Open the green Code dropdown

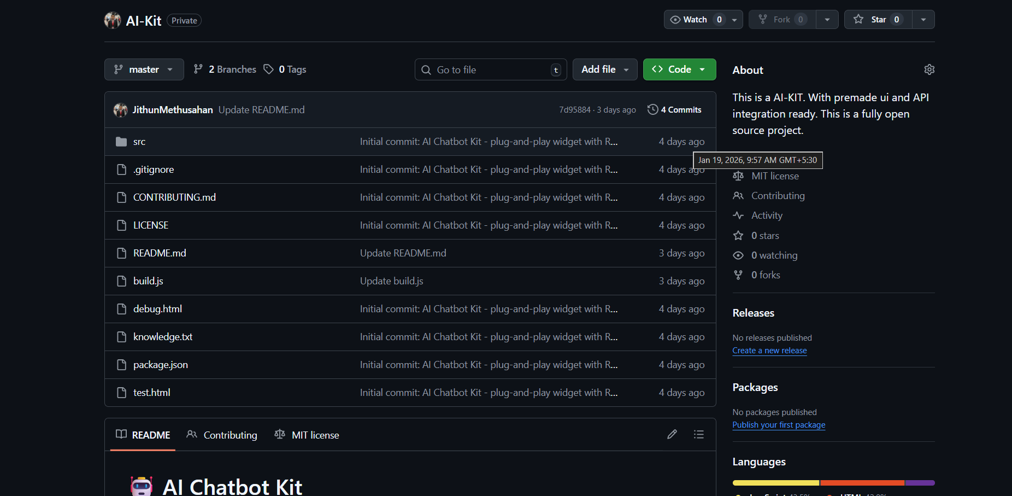tap(679, 69)
